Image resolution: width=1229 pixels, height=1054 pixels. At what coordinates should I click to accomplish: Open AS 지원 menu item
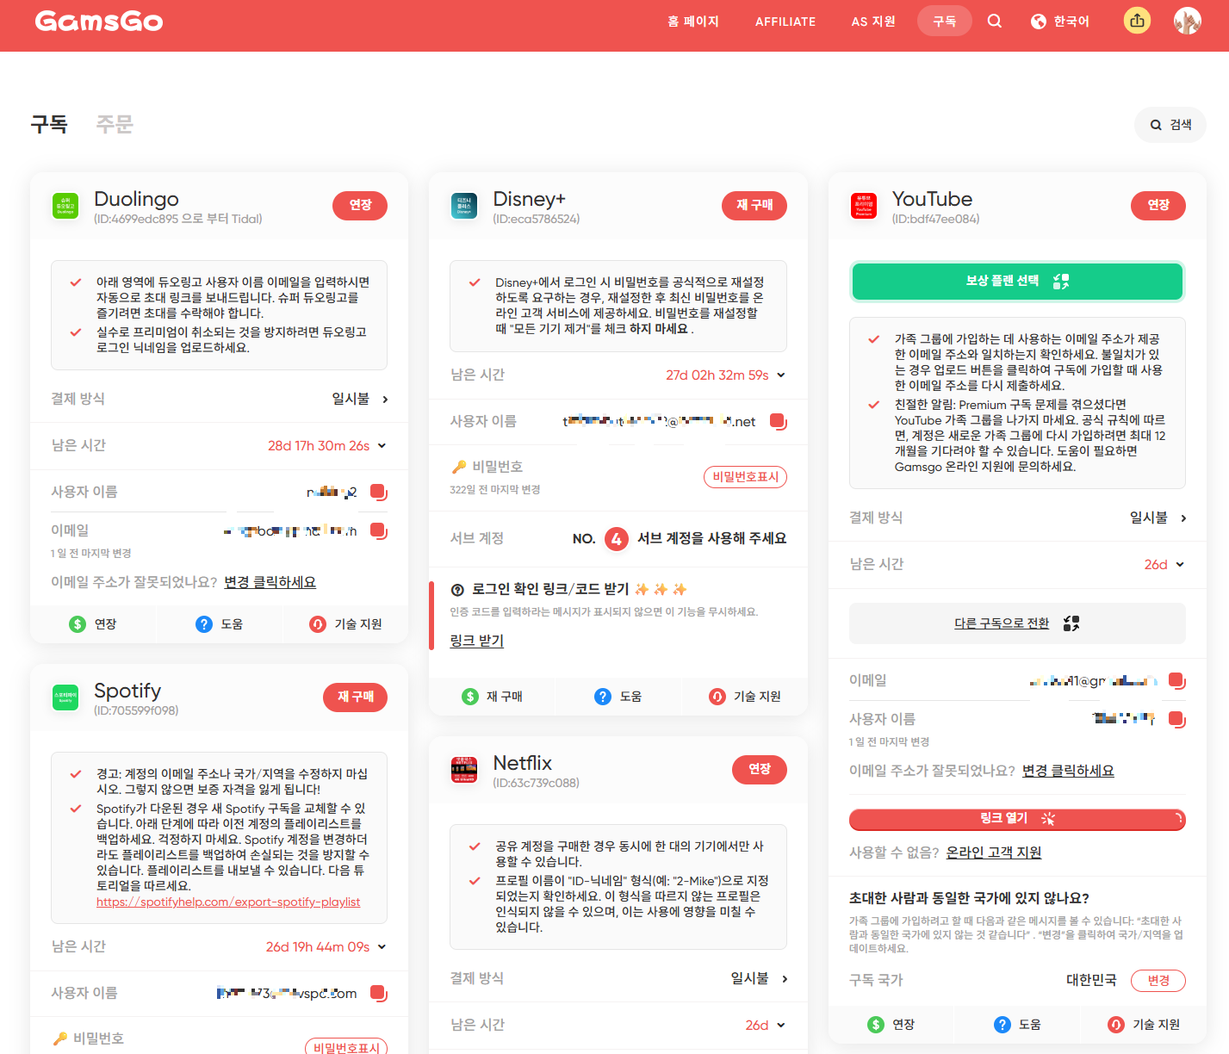(x=873, y=22)
